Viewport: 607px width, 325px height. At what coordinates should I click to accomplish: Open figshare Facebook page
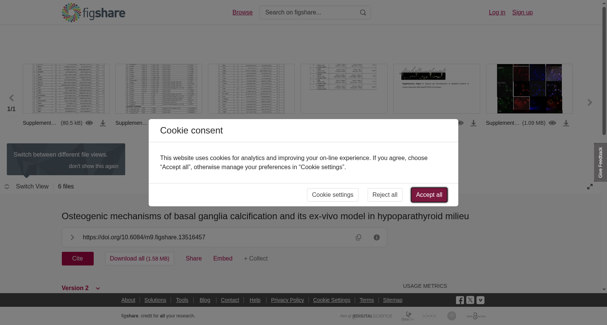(460, 300)
